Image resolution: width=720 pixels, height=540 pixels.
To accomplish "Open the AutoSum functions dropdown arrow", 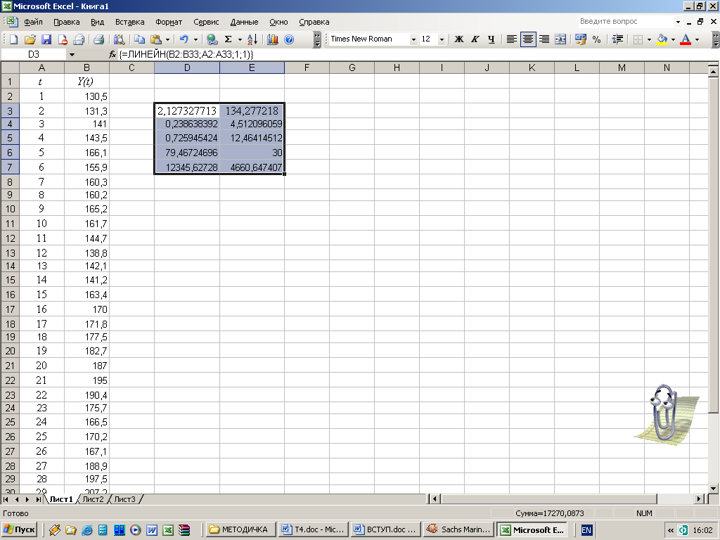I will [240, 39].
